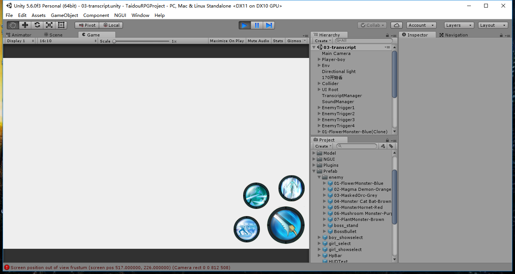This screenshot has width=515, height=274.
Task: Open the Layout dropdown
Action: [x=493, y=25]
